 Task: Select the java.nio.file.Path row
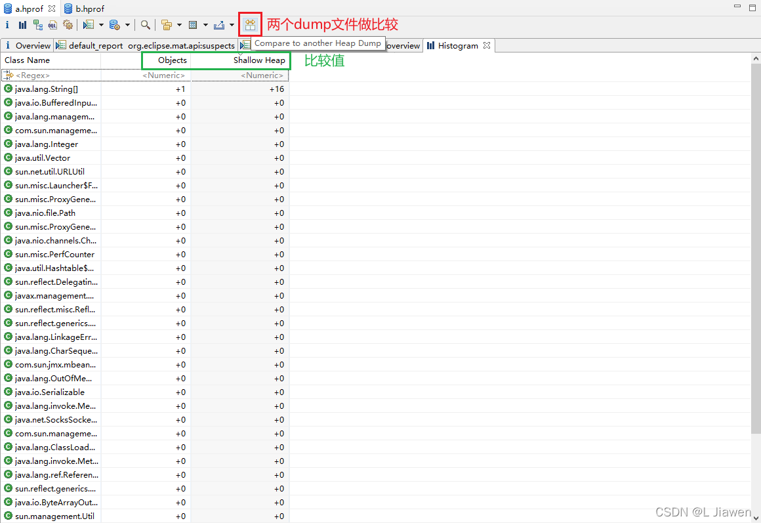pos(144,213)
